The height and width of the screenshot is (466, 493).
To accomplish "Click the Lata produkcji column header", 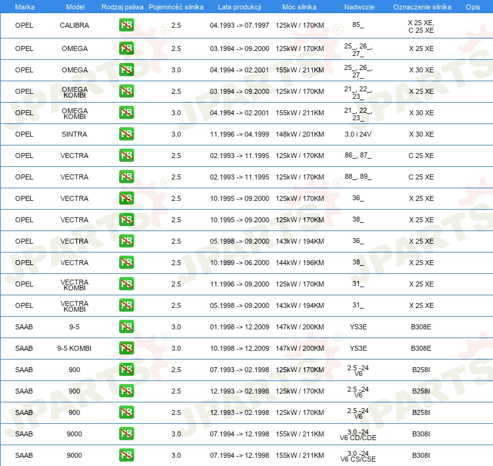I will pyautogui.click(x=240, y=7).
